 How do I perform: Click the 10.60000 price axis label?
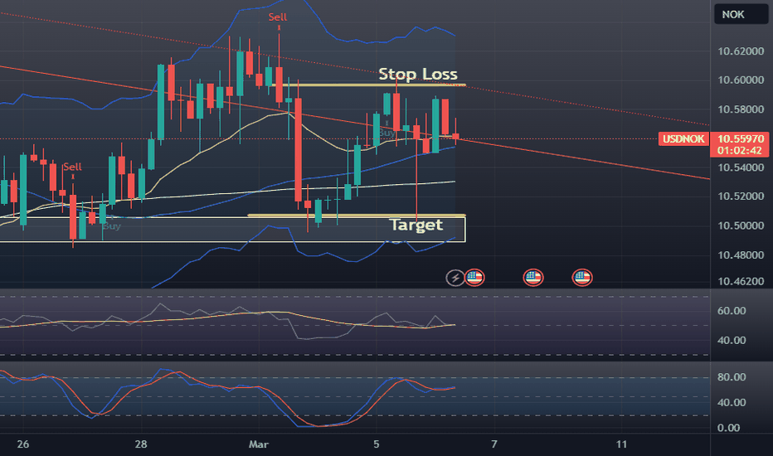741,80
